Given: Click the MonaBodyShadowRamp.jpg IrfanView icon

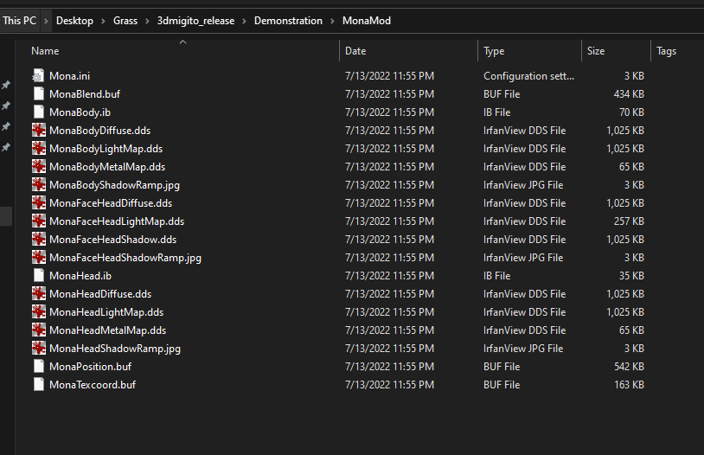Looking at the screenshot, I should (39, 185).
